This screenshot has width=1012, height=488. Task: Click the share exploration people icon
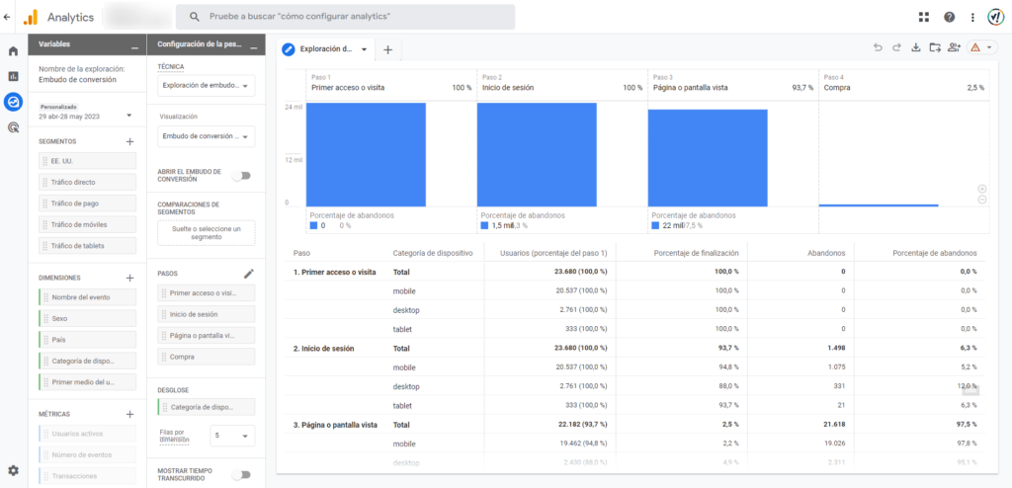tap(954, 47)
